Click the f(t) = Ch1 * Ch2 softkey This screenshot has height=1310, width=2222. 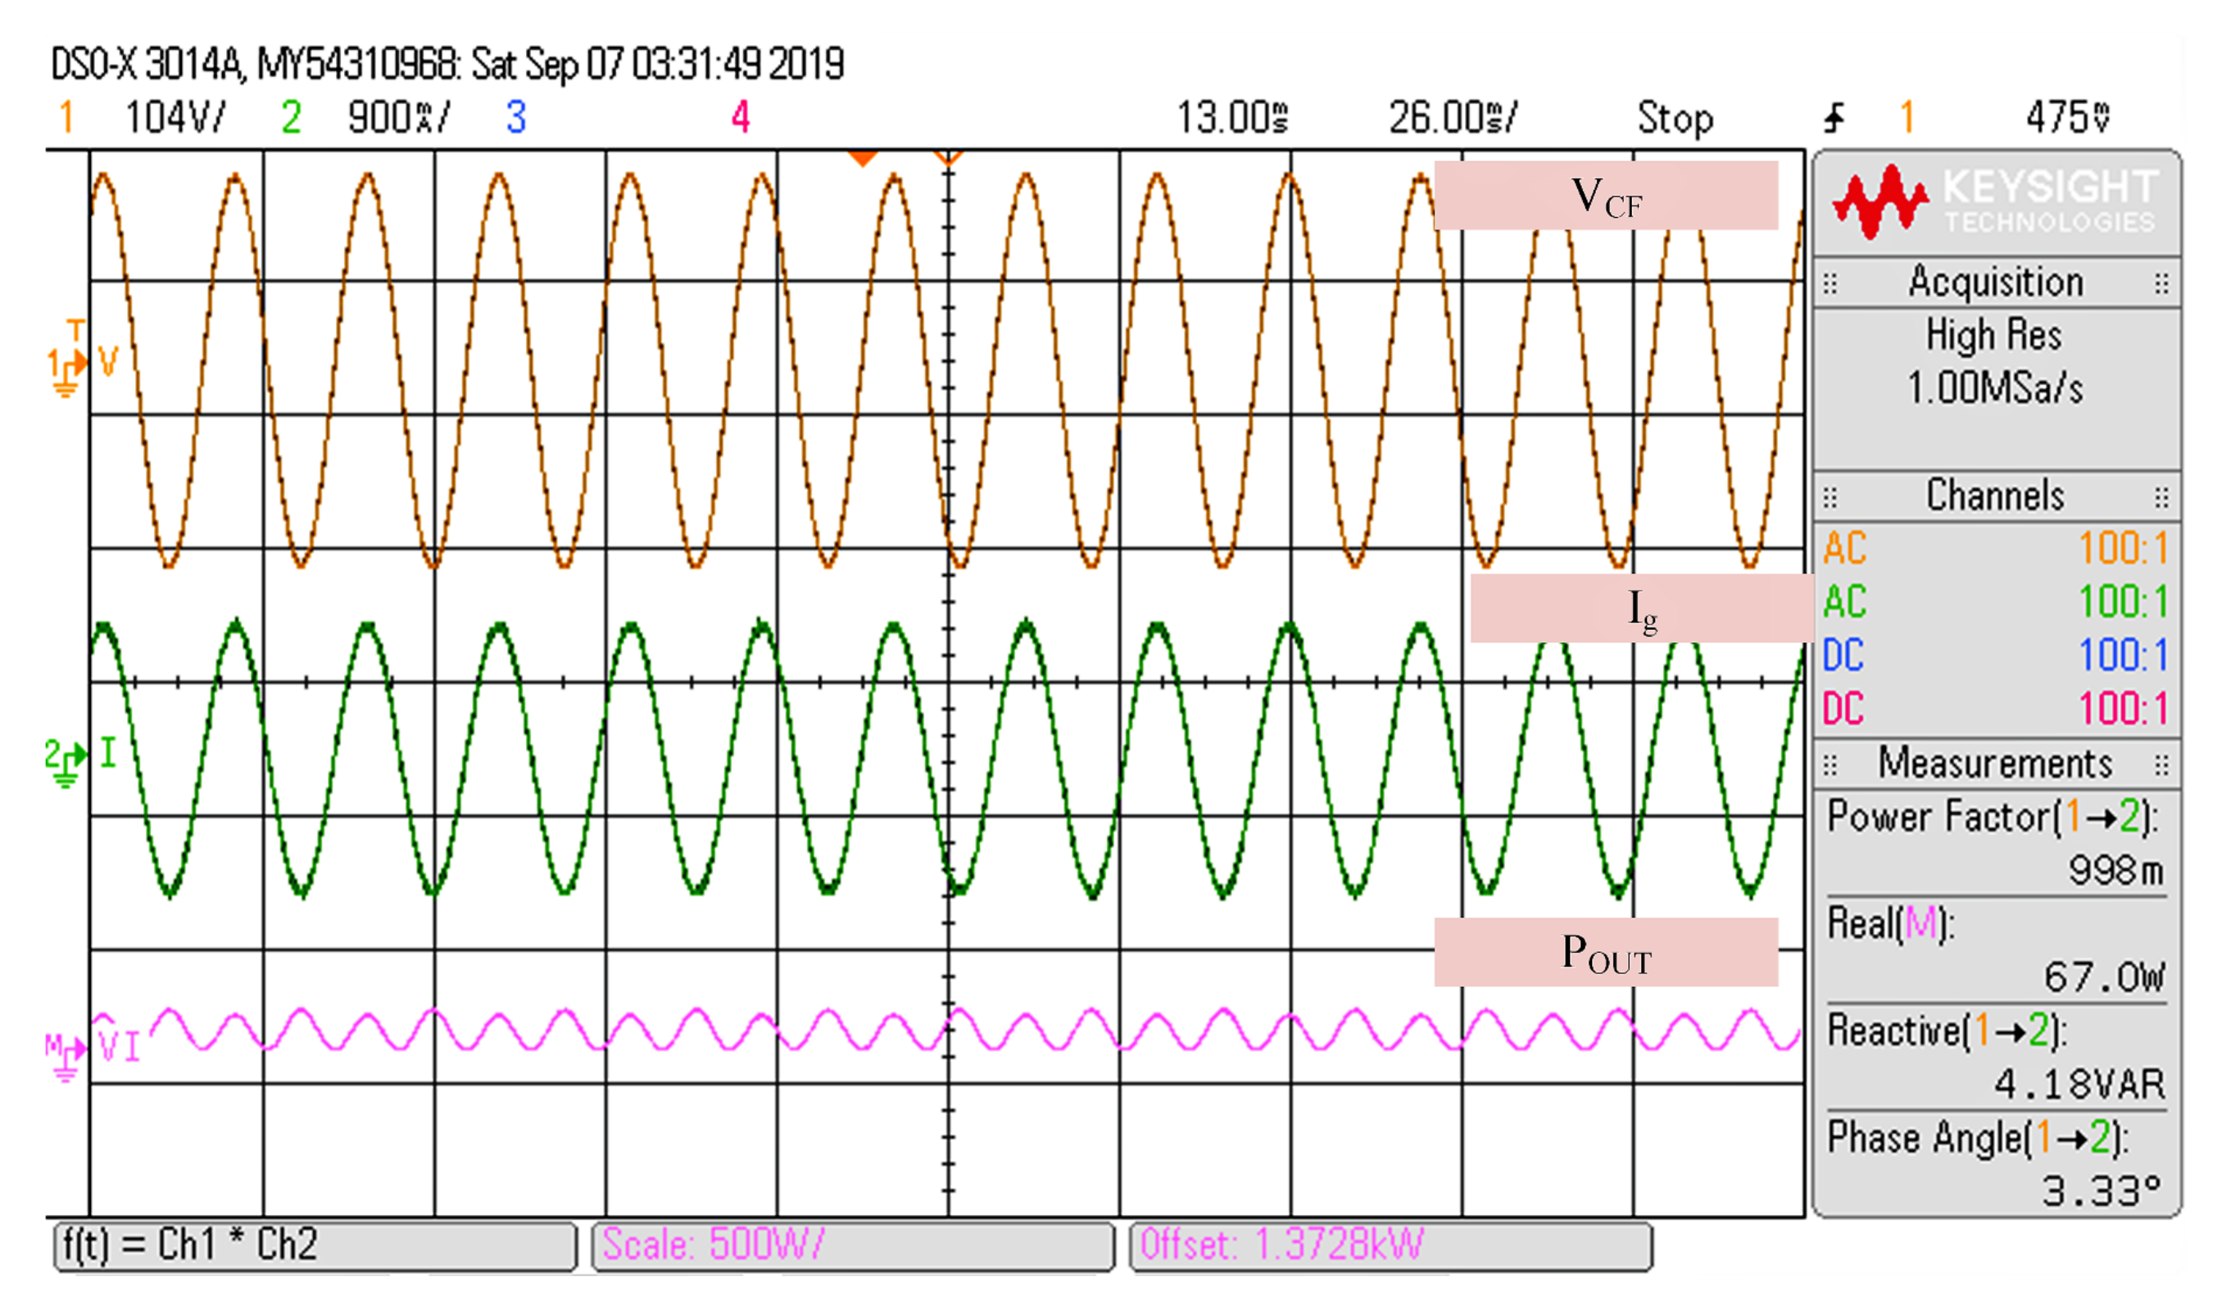[315, 1247]
